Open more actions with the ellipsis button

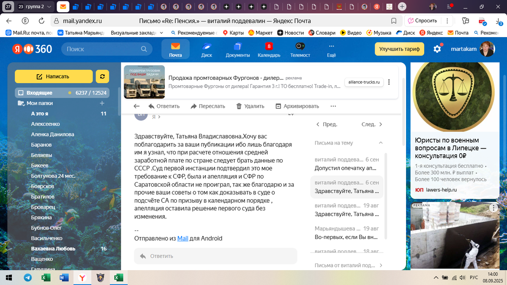point(333,106)
